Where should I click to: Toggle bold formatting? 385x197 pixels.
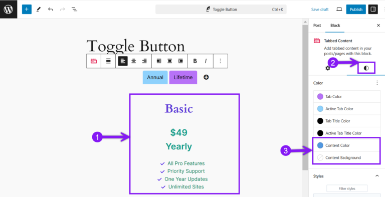[195, 61]
